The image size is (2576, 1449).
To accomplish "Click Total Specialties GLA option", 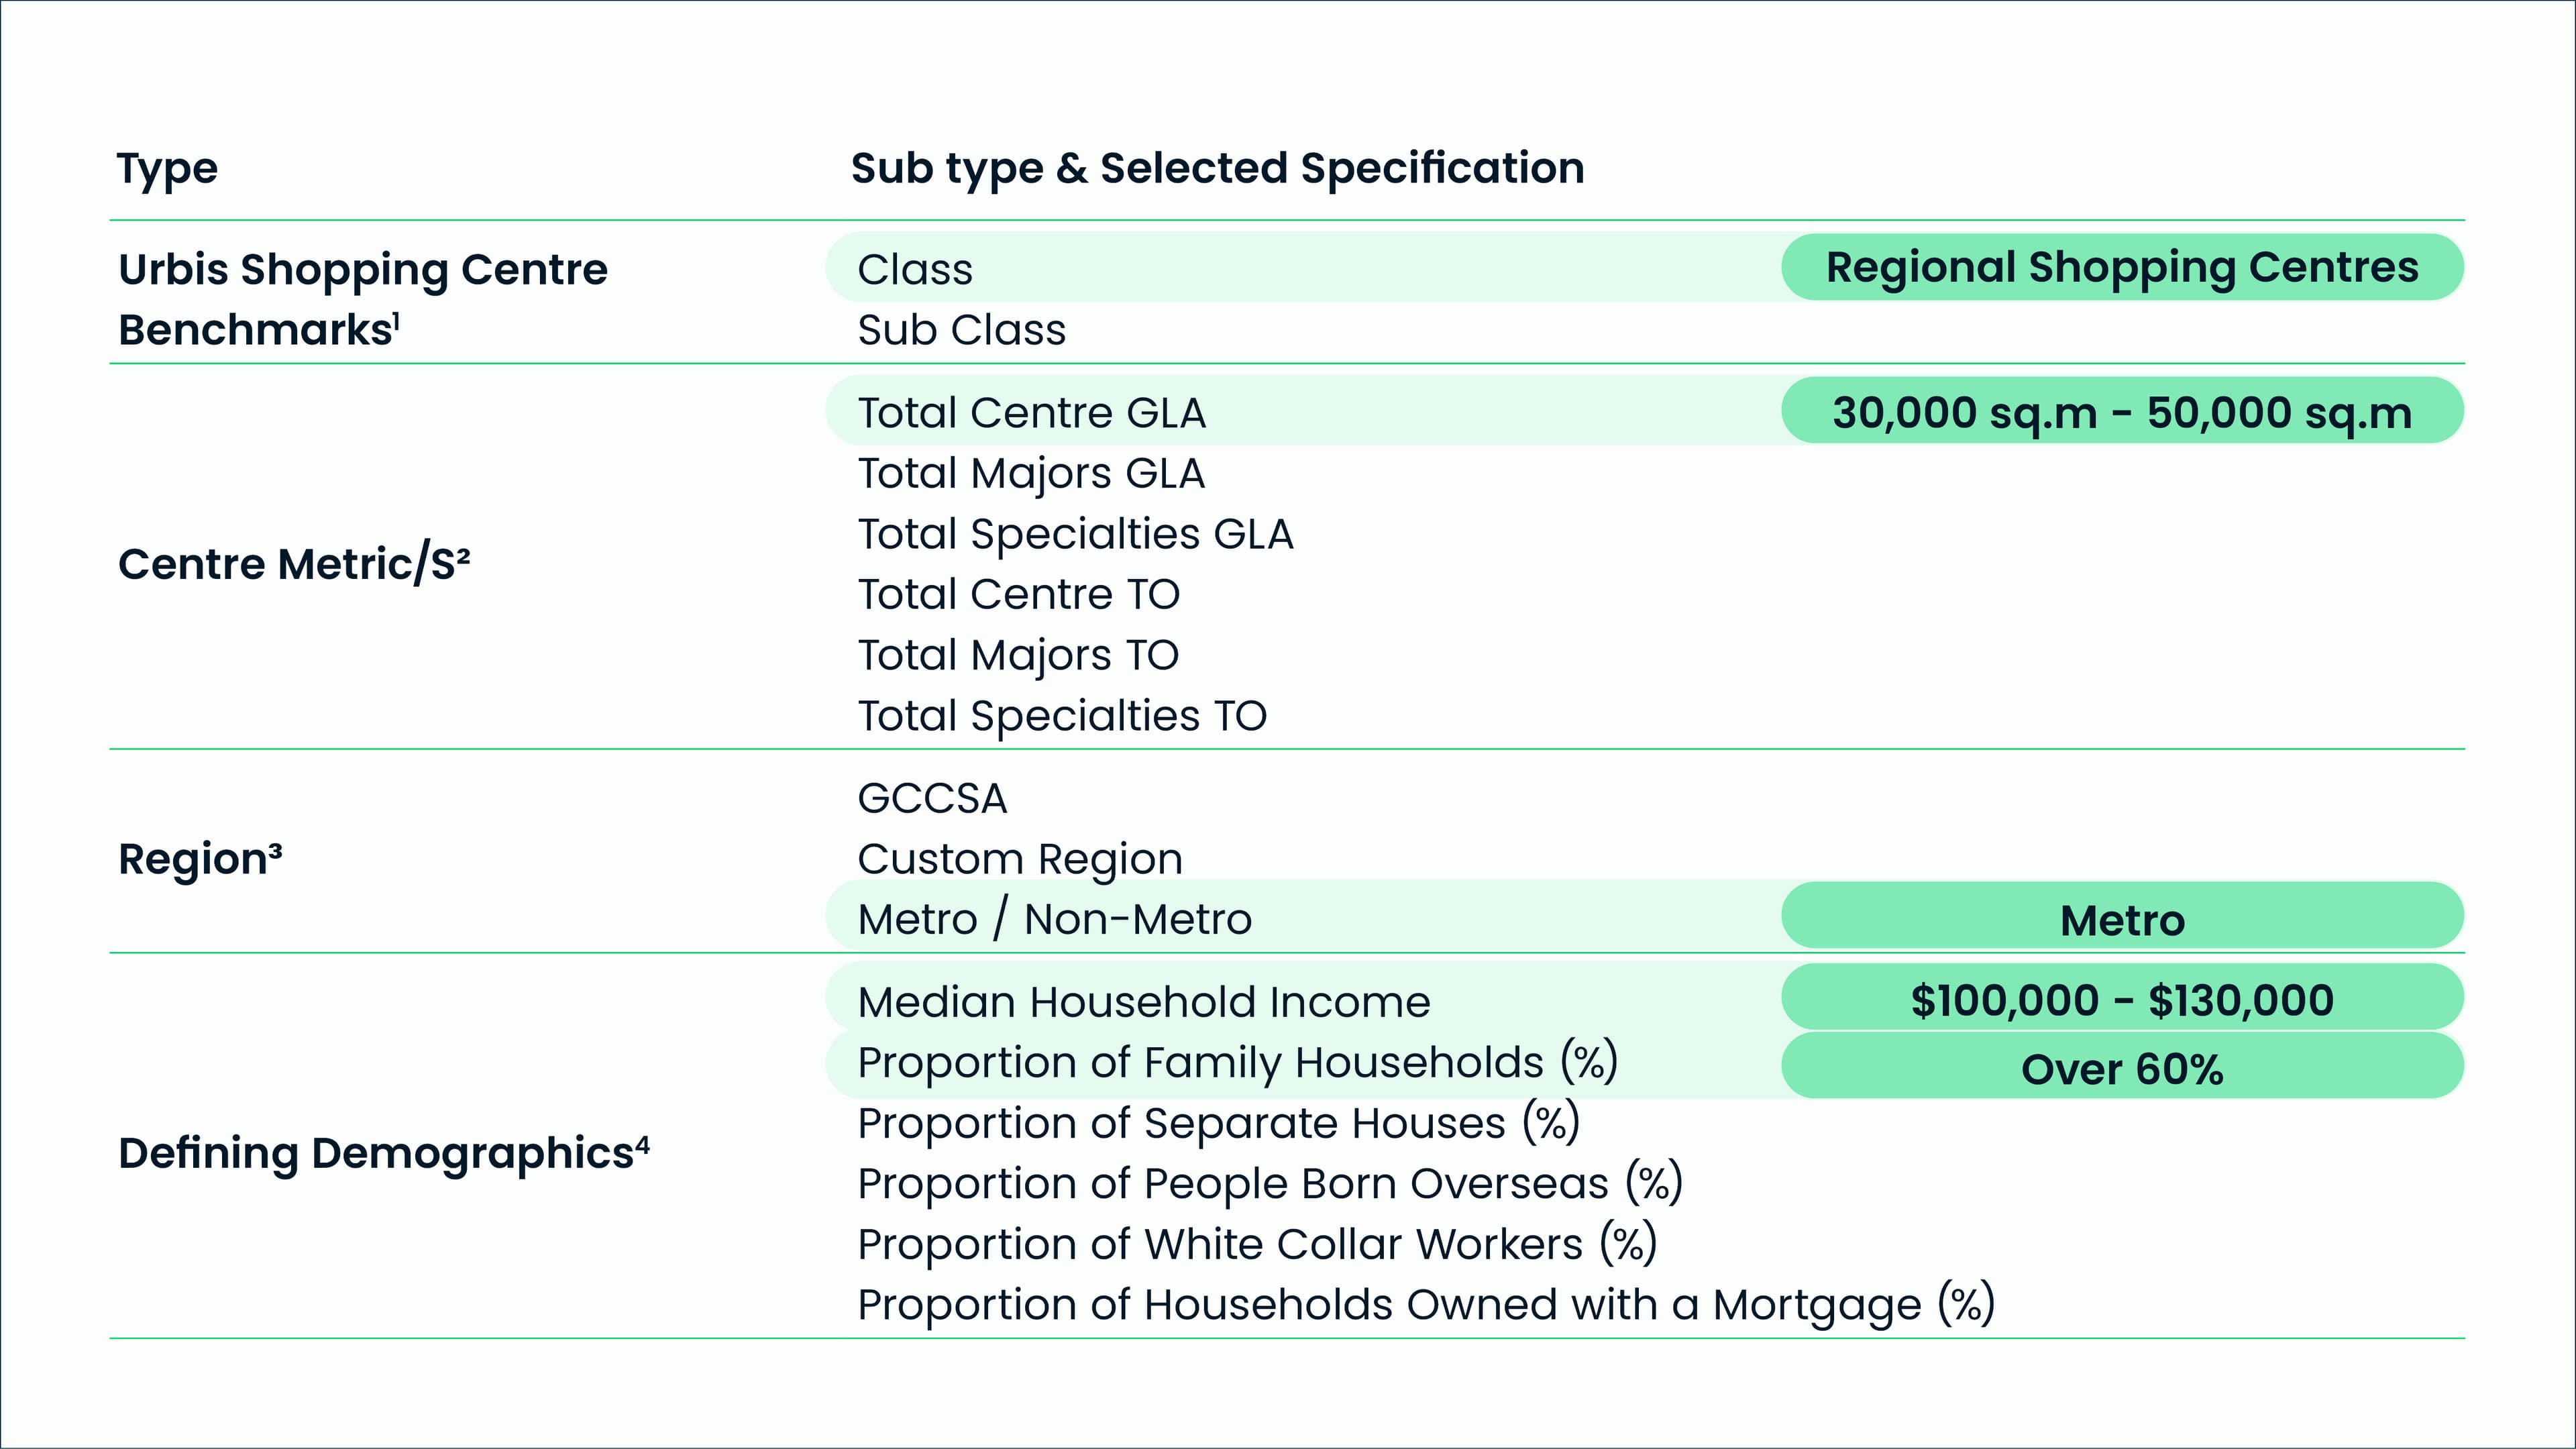I will click(x=1075, y=533).
